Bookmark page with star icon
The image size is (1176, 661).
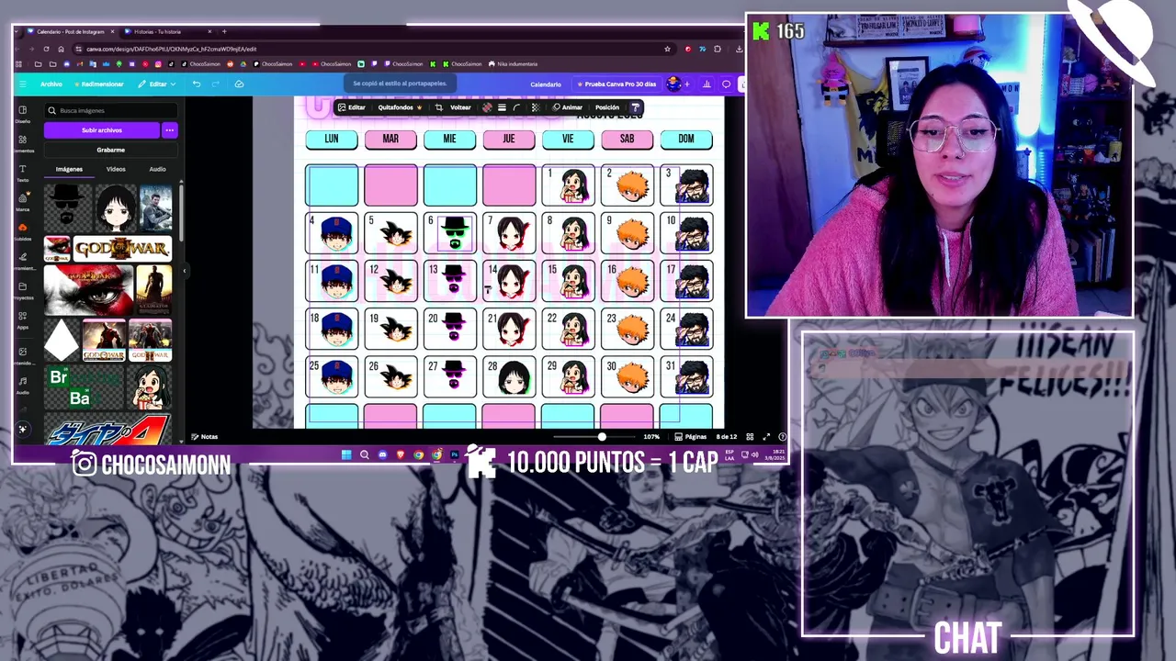click(667, 49)
